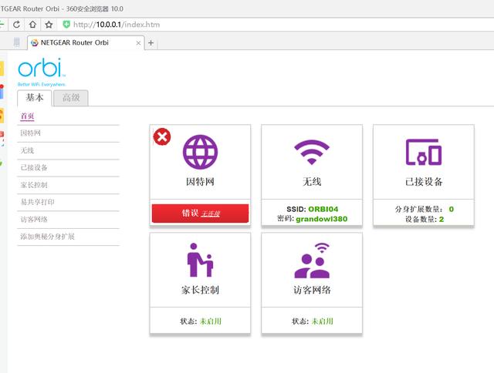Go to 添加奥秘分身扩展 in sidebar

[47, 236]
